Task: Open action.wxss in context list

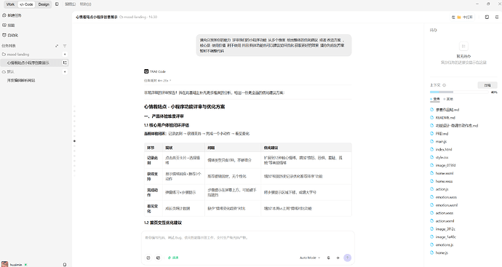Action: [x=445, y=213]
